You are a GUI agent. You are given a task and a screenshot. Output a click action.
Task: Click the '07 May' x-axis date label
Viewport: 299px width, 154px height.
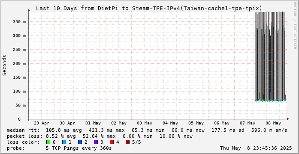pyautogui.click(x=248, y=123)
